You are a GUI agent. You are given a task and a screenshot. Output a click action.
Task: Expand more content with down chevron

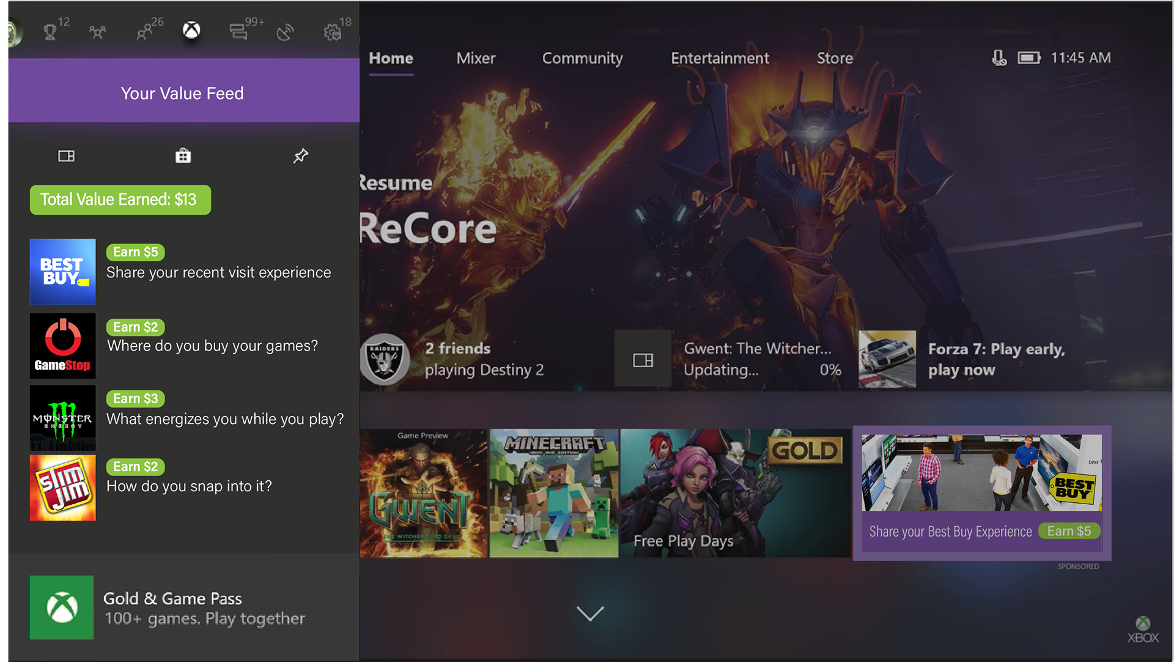(x=590, y=613)
